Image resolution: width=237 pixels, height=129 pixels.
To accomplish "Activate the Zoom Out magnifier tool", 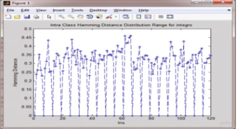I will coord(71,17).
